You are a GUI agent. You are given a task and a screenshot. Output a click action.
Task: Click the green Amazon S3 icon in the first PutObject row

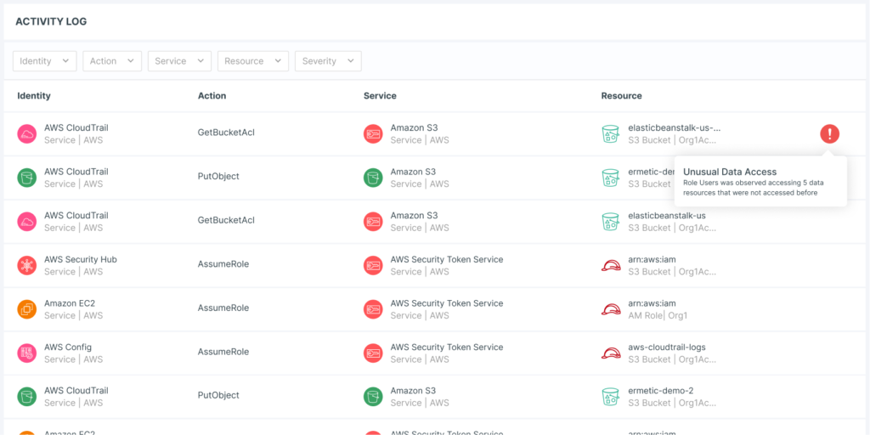(x=374, y=178)
